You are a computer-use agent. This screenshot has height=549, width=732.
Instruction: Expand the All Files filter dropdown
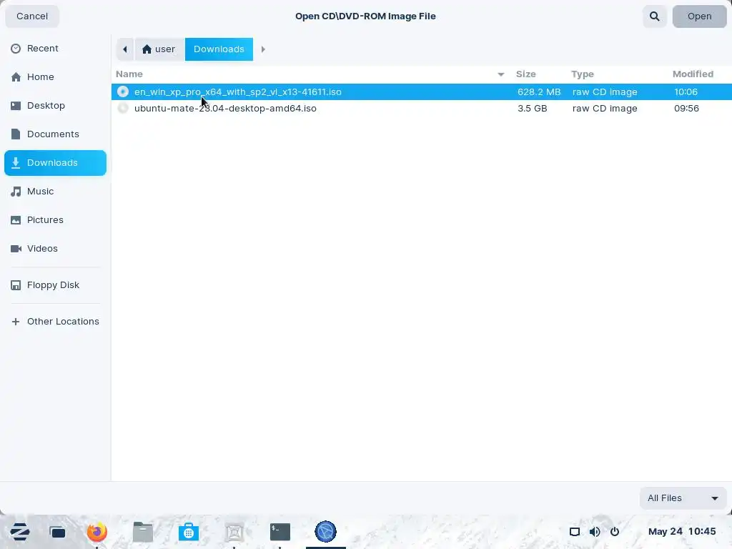point(683,498)
